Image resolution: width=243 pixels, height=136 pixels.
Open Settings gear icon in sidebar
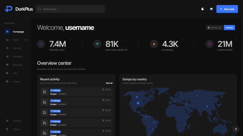[x=7, y=121]
